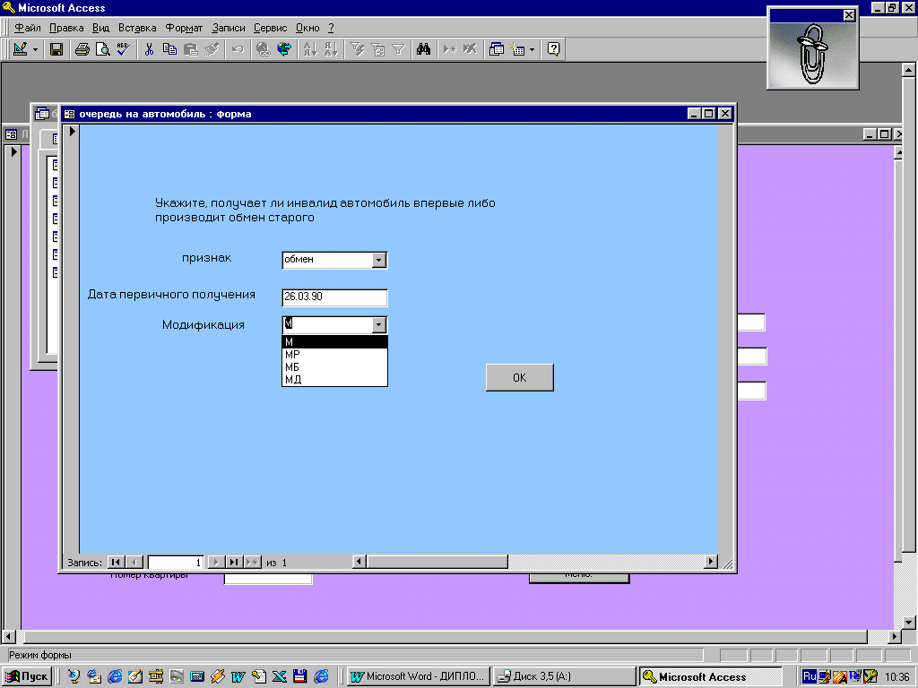
Task: Open the Help question mark tool
Action: pos(553,49)
